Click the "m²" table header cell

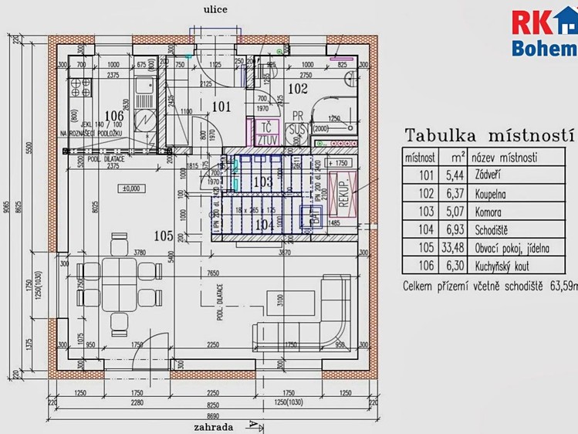tap(453, 158)
